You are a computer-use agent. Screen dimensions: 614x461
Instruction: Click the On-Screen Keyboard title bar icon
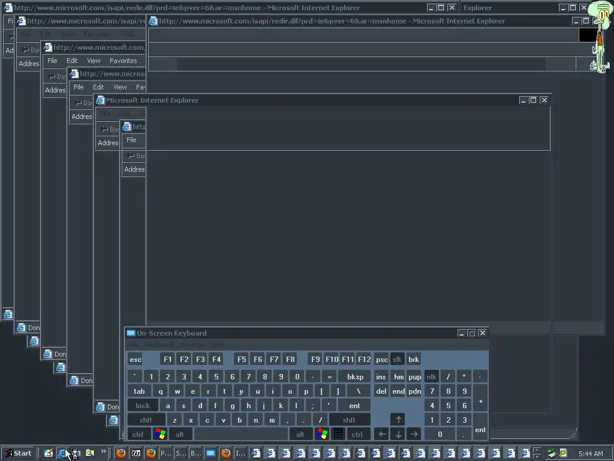131,333
